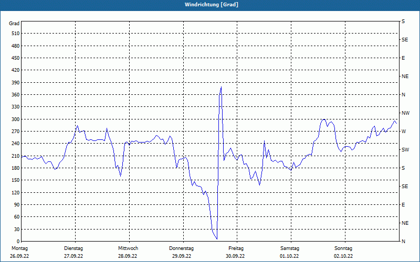Click the 'N' compass label beside 0
The height and width of the screenshot is (262, 420).
pos(403,242)
